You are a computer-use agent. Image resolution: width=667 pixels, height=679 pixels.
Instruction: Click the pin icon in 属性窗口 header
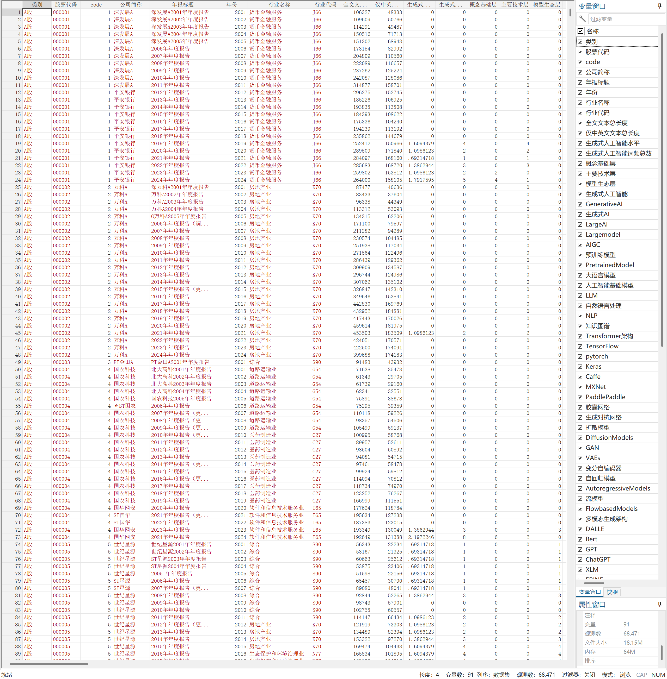[659, 605]
